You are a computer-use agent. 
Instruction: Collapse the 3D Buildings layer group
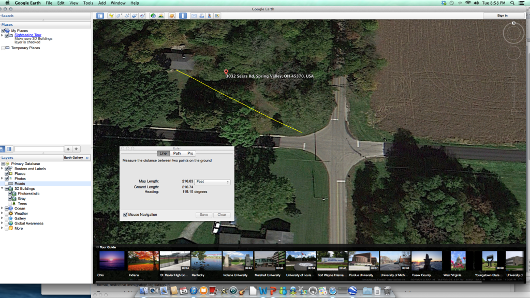(x=2, y=188)
